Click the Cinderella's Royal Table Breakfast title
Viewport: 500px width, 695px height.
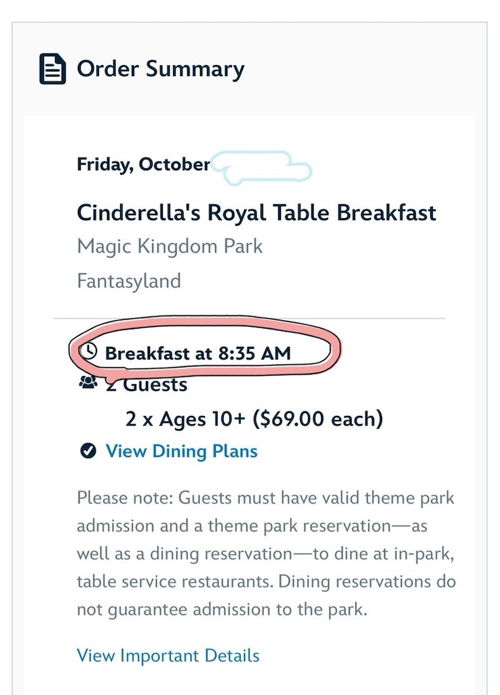256,212
